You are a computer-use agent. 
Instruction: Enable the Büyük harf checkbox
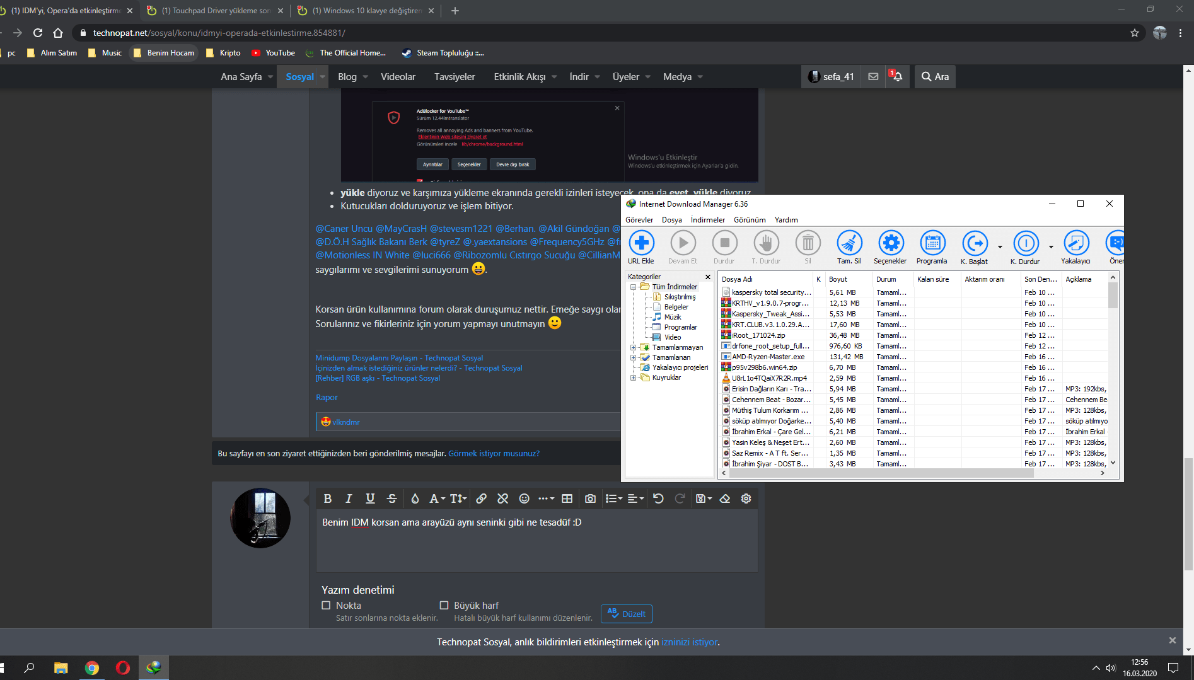point(444,605)
